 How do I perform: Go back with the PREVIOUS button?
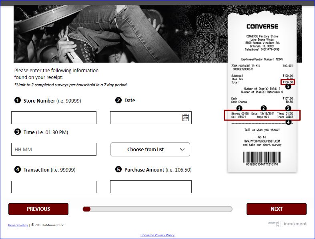(38, 209)
